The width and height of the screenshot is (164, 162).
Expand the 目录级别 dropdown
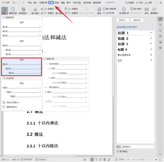click(x=23, y=13)
